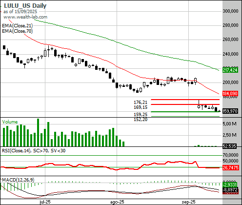Select the MACD(12,26,9) pane label
This screenshot has width=242, height=205.
tap(18, 180)
